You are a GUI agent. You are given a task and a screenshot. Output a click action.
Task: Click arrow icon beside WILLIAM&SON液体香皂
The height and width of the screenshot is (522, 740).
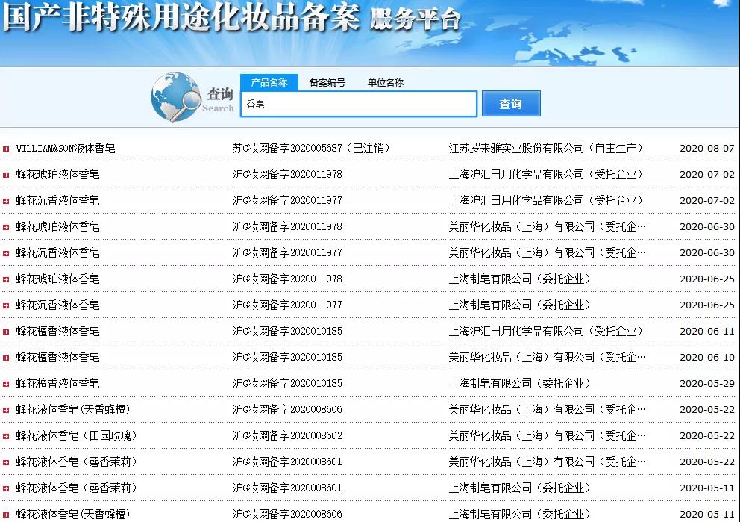pyautogui.click(x=6, y=149)
